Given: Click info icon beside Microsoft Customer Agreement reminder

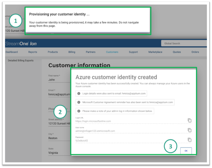Looking at the screenshot, I should point(79,102).
